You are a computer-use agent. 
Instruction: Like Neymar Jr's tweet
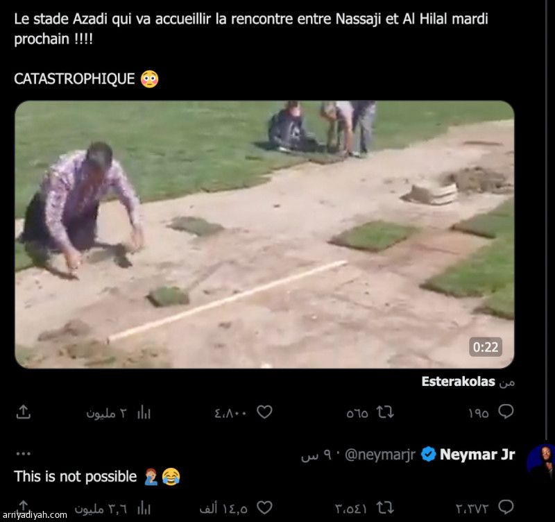click(x=264, y=507)
